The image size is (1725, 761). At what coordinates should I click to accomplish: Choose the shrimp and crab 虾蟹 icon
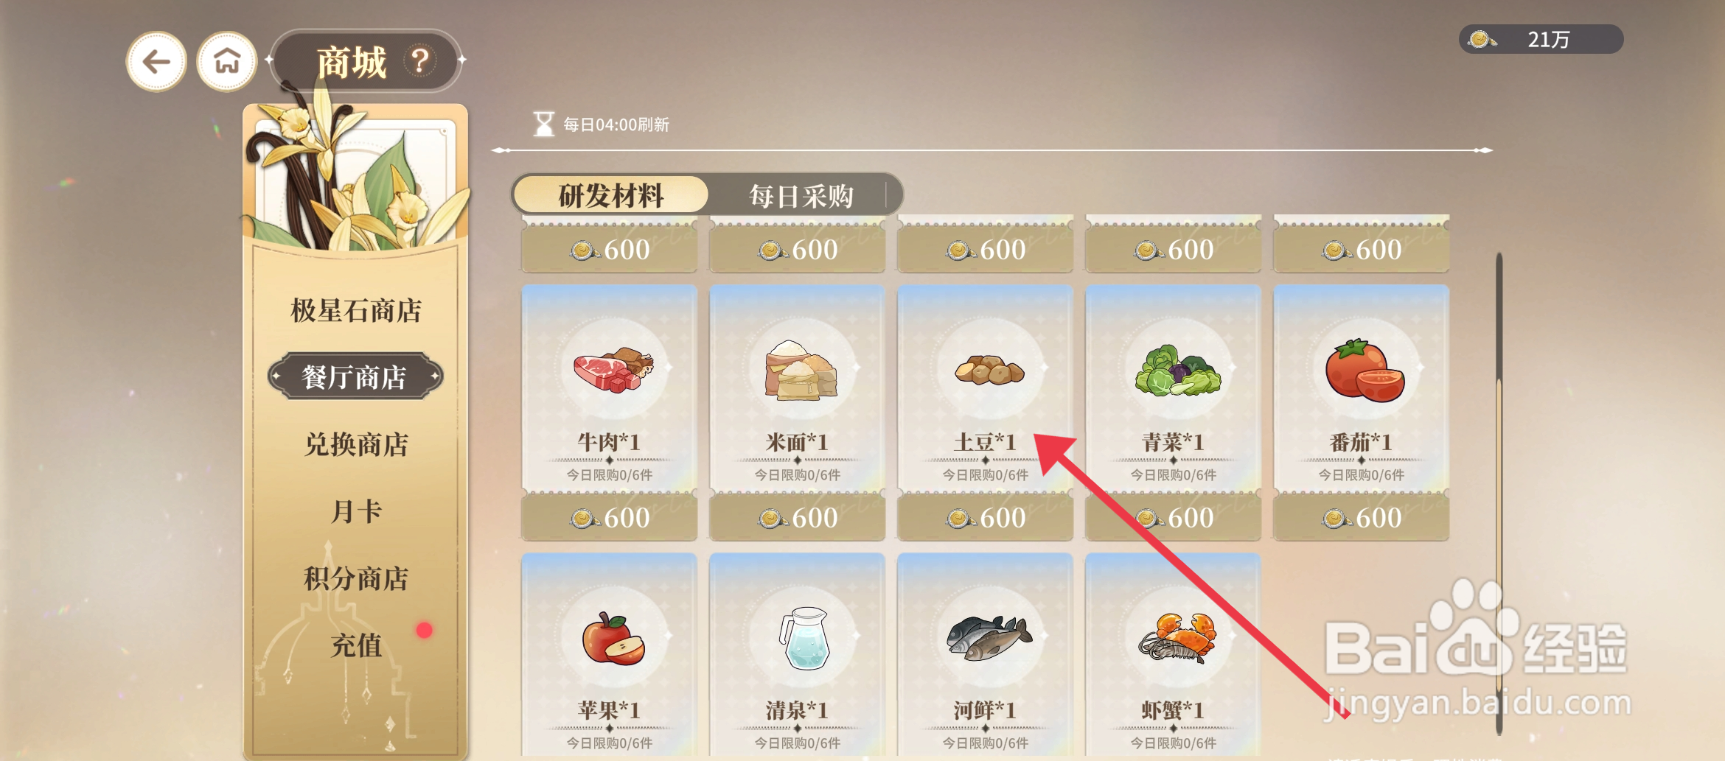pos(1177,638)
